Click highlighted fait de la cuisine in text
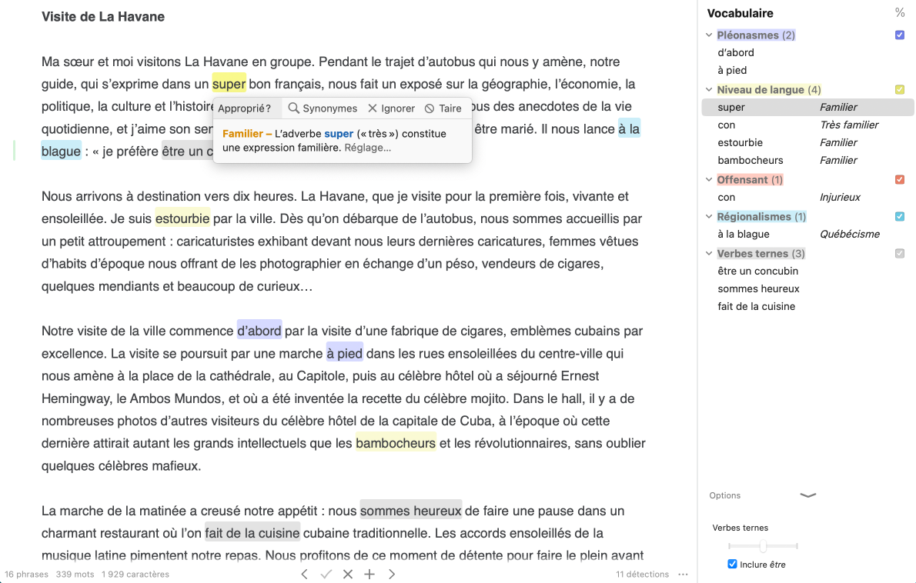This screenshot has height=583, width=916. click(252, 533)
